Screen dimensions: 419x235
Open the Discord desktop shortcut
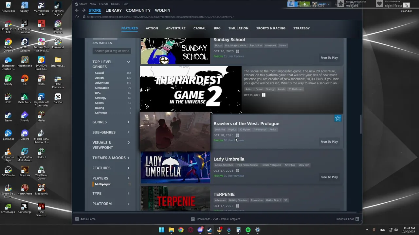25,135
